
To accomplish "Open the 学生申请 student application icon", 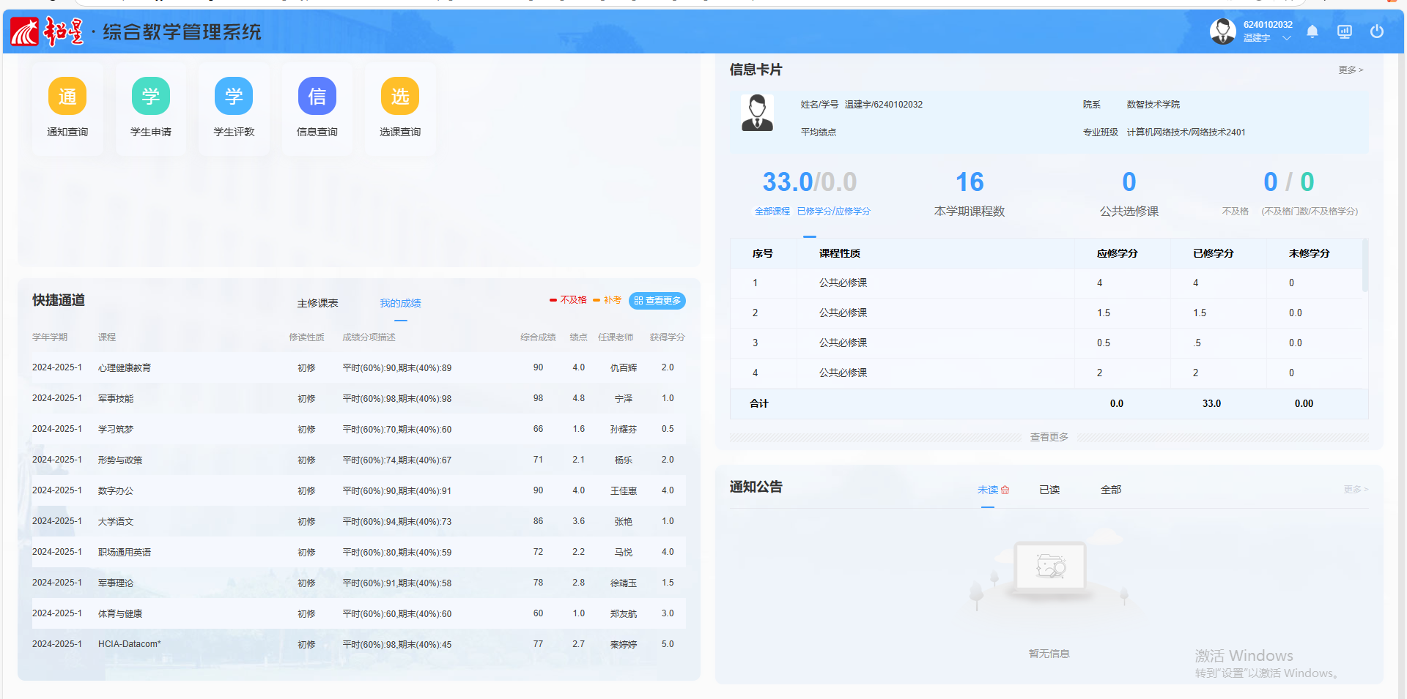I will 150,97.
